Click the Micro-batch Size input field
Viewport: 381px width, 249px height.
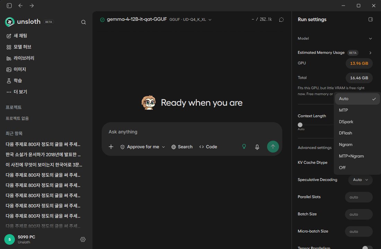coord(358,231)
